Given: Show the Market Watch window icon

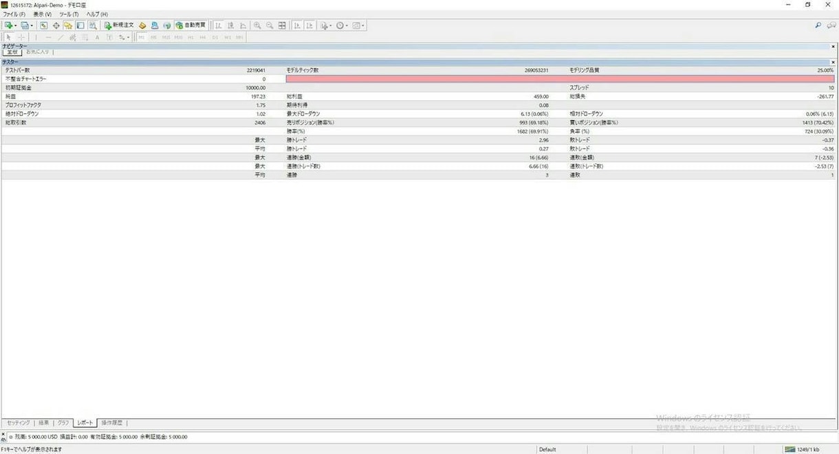Looking at the screenshot, I should 43,25.
